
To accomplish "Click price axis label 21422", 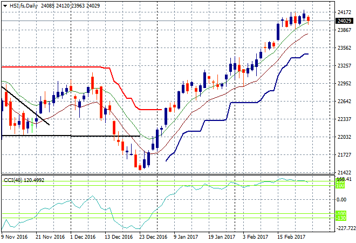I will coord(344,173).
